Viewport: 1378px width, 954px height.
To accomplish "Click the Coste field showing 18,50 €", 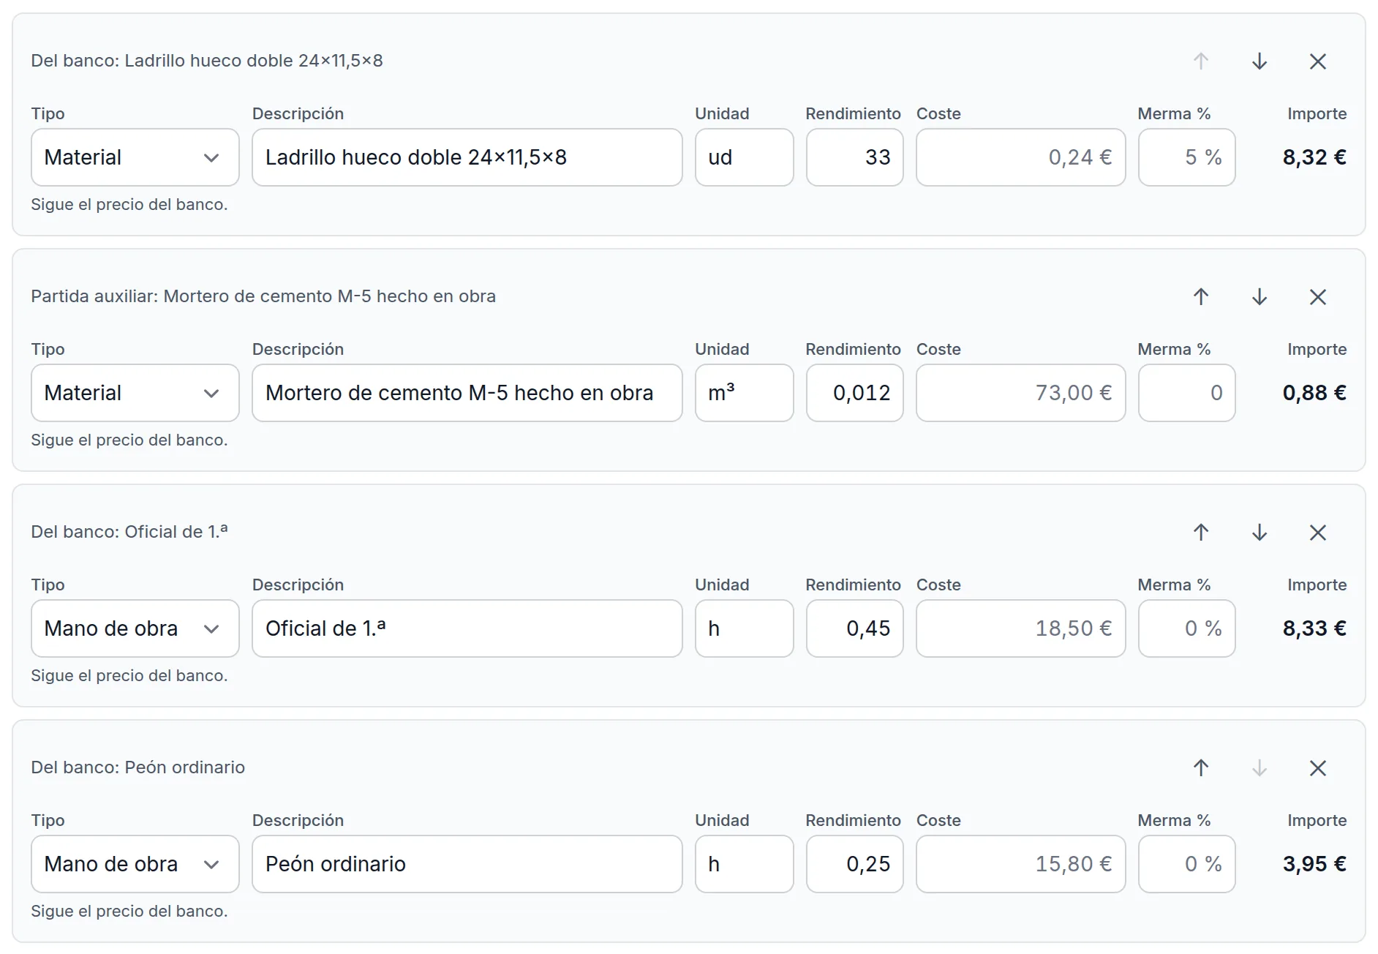I will tap(1020, 628).
